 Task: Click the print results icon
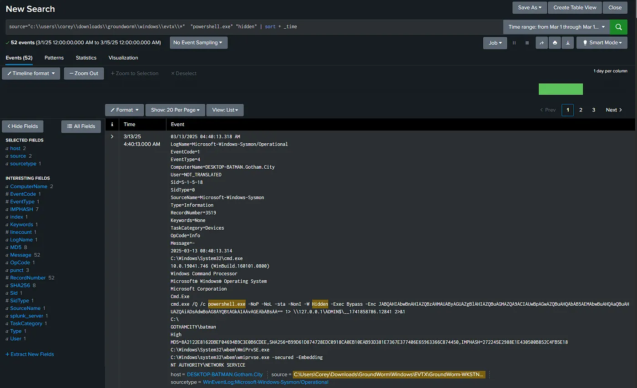coord(554,43)
